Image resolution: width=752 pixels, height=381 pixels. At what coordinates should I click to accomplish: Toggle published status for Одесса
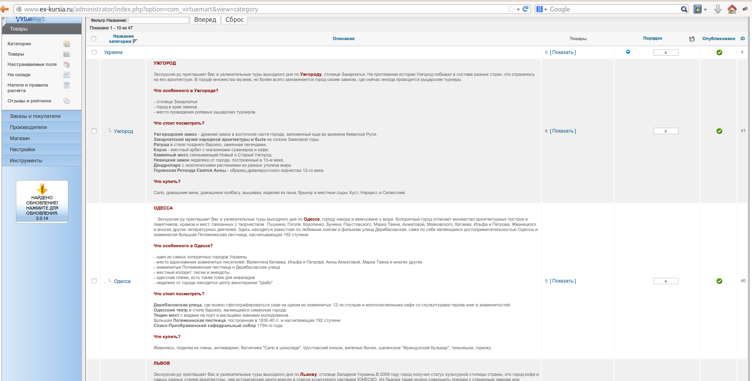[x=719, y=281]
